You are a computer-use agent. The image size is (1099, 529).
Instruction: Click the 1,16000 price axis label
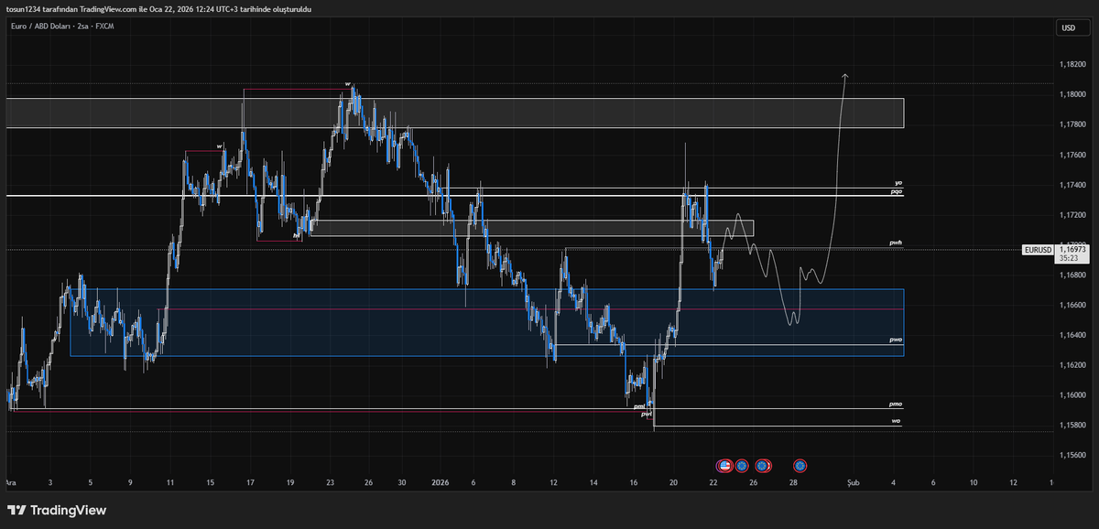click(1072, 395)
